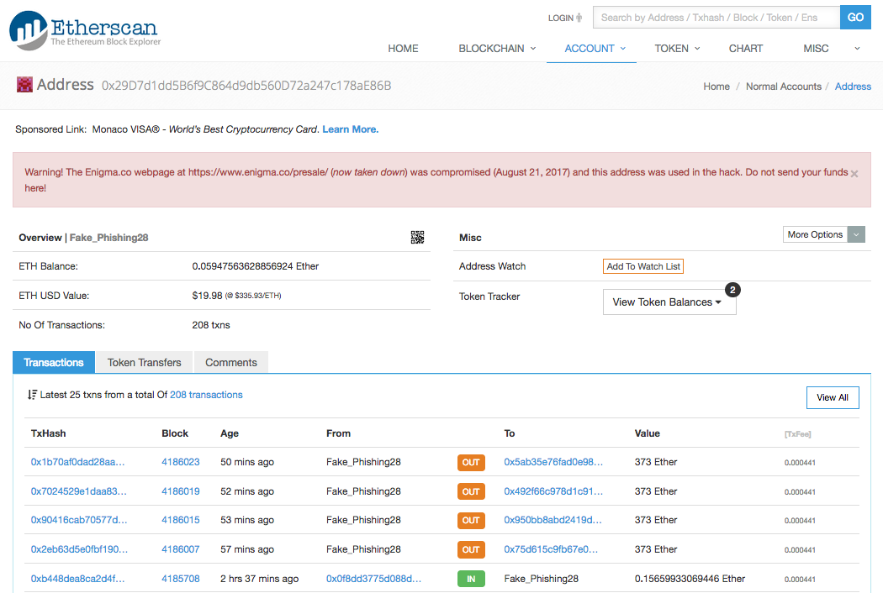Image resolution: width=883 pixels, height=593 pixels.
Task: Click the full address 0x29D7d1dd5B6f9C864... text
Action: [x=246, y=86]
